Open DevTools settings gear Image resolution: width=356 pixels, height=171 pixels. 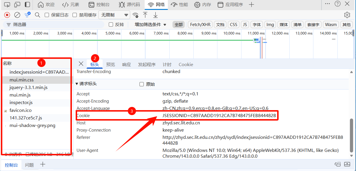coord(347,15)
